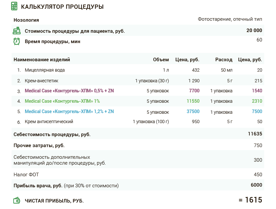The width and height of the screenshot is (276, 209).
Task: Select green 'Medical Case «Контургель-ХПМ» 1%'
Action: click(62, 101)
